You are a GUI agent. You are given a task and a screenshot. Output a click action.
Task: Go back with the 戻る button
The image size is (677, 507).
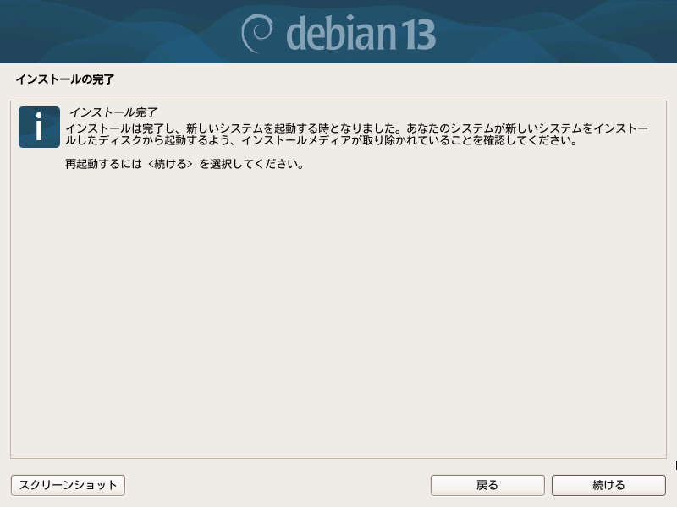click(487, 485)
